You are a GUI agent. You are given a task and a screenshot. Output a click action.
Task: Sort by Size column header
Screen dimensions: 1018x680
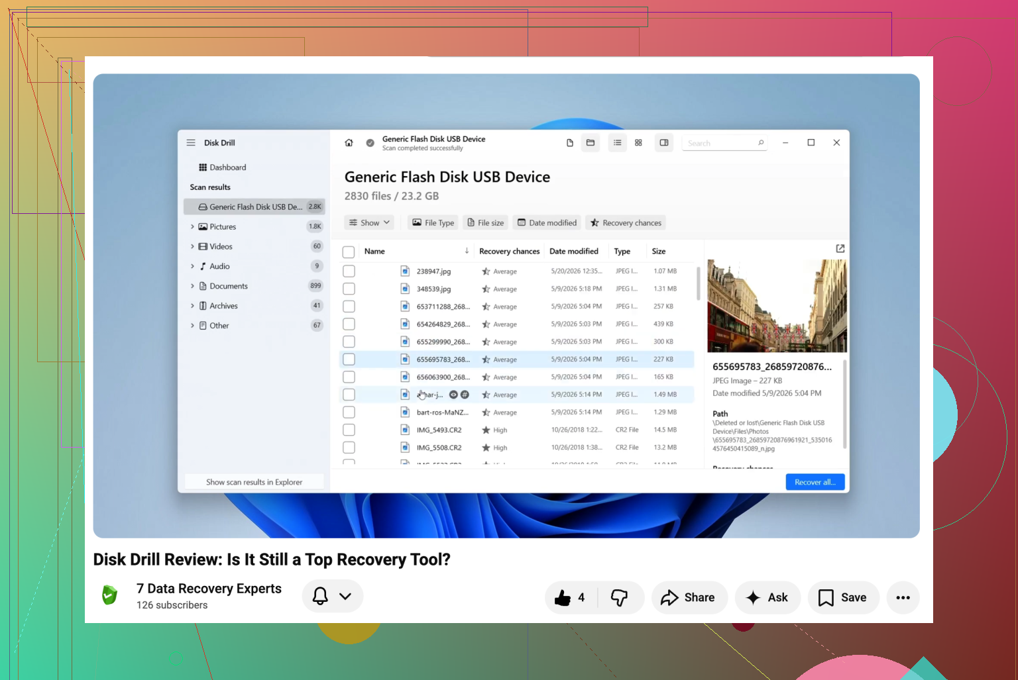click(659, 251)
